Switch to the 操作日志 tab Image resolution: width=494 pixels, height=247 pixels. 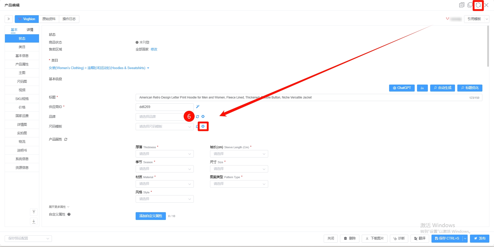pos(69,19)
